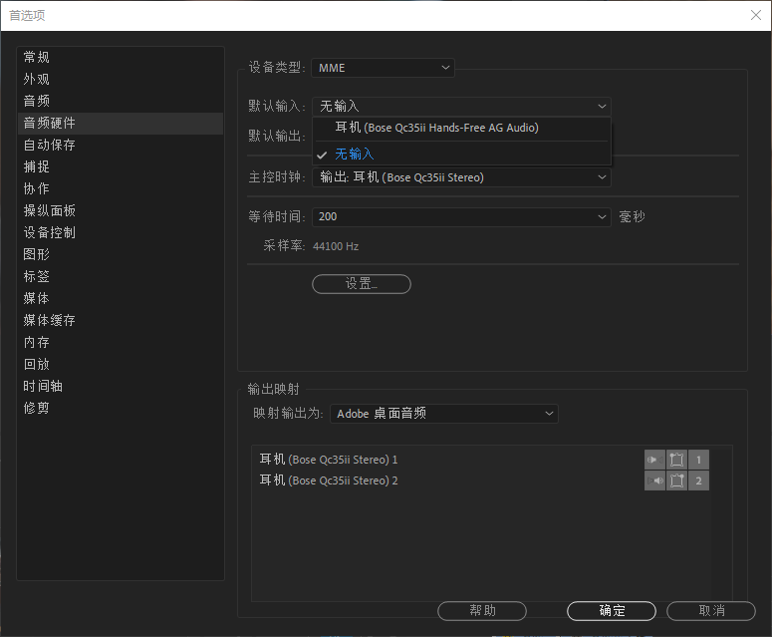Click the 帮助 button

pyautogui.click(x=482, y=611)
